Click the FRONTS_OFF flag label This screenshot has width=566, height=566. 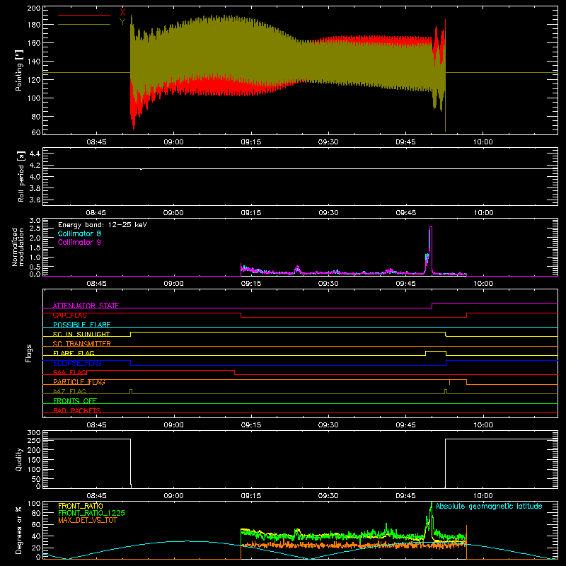tap(75, 400)
